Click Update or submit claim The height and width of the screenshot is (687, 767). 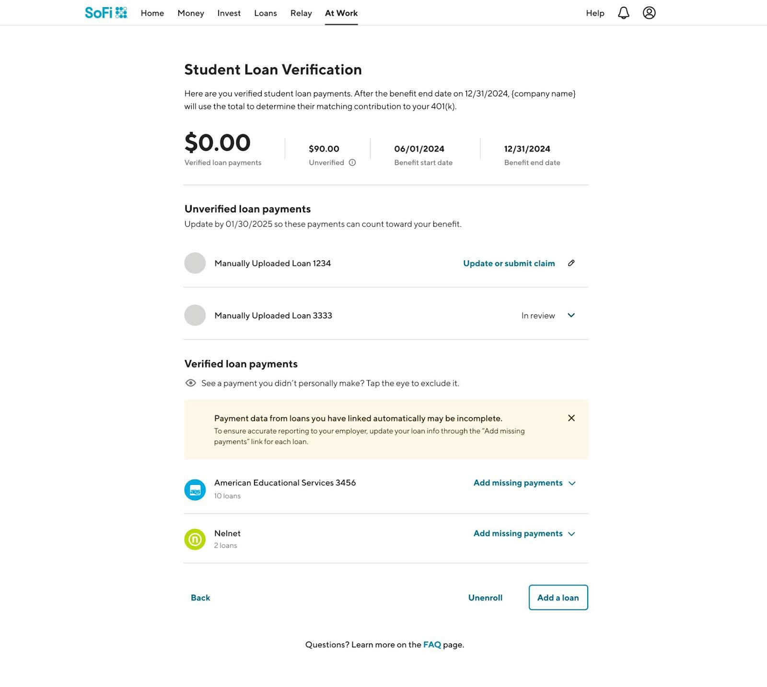coord(509,263)
